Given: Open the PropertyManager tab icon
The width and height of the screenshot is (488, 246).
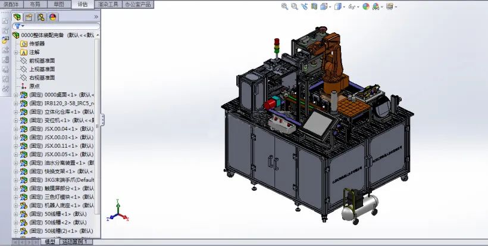Looking at the screenshot, I should click(29, 17).
